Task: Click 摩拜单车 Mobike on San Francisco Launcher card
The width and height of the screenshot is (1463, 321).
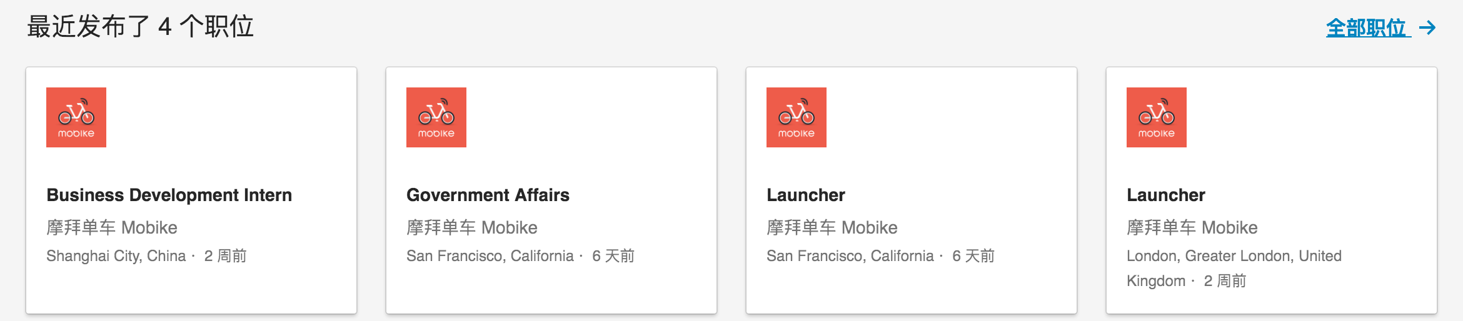Action: 832,227
